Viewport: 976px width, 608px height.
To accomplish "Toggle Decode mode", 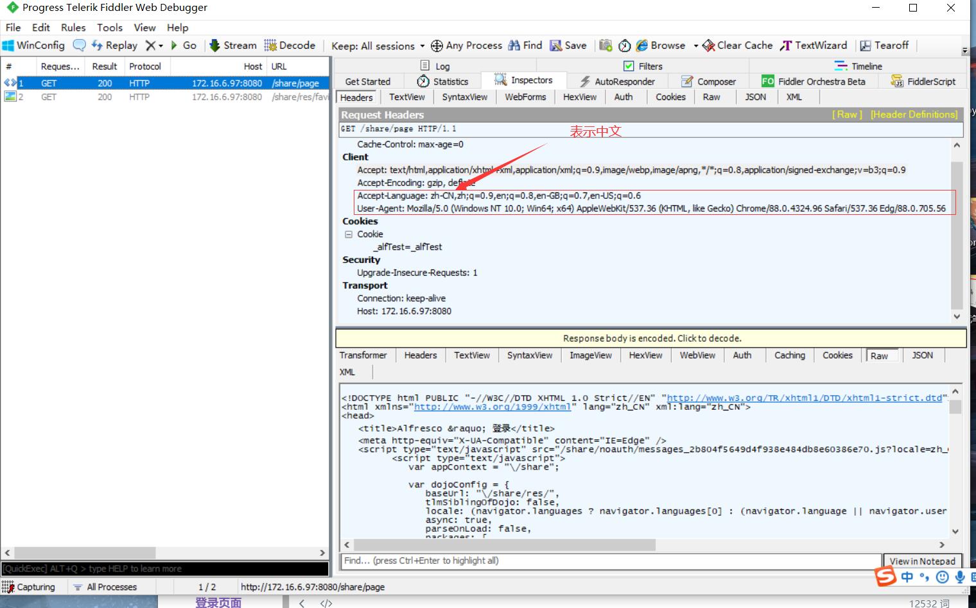I will 290,46.
